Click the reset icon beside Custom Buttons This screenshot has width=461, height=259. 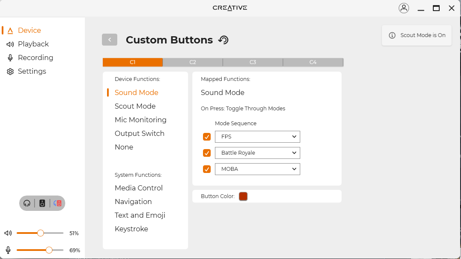coord(223,40)
